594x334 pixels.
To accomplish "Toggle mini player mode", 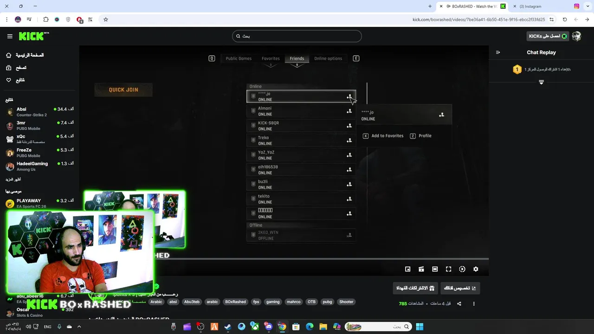I will click(x=408, y=269).
